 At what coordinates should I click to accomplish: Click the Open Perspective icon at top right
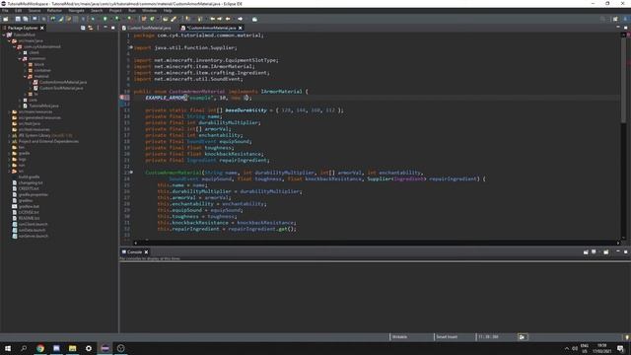615,19
